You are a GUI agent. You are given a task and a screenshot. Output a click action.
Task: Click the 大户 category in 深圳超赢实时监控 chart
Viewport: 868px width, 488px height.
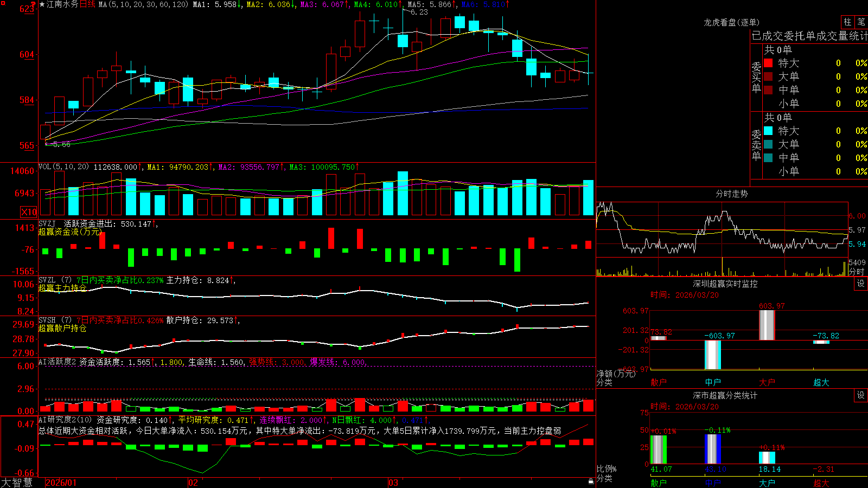[x=767, y=382]
